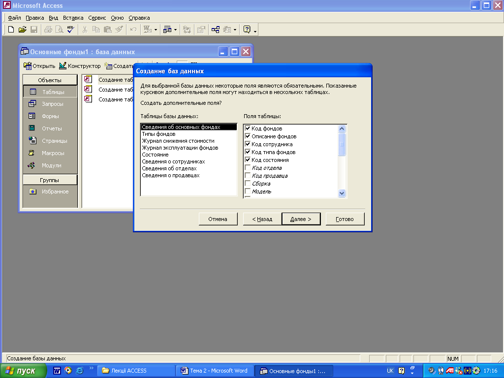This screenshot has width=504, height=378.
Task: Proceed with the Далее button
Action: click(x=301, y=219)
